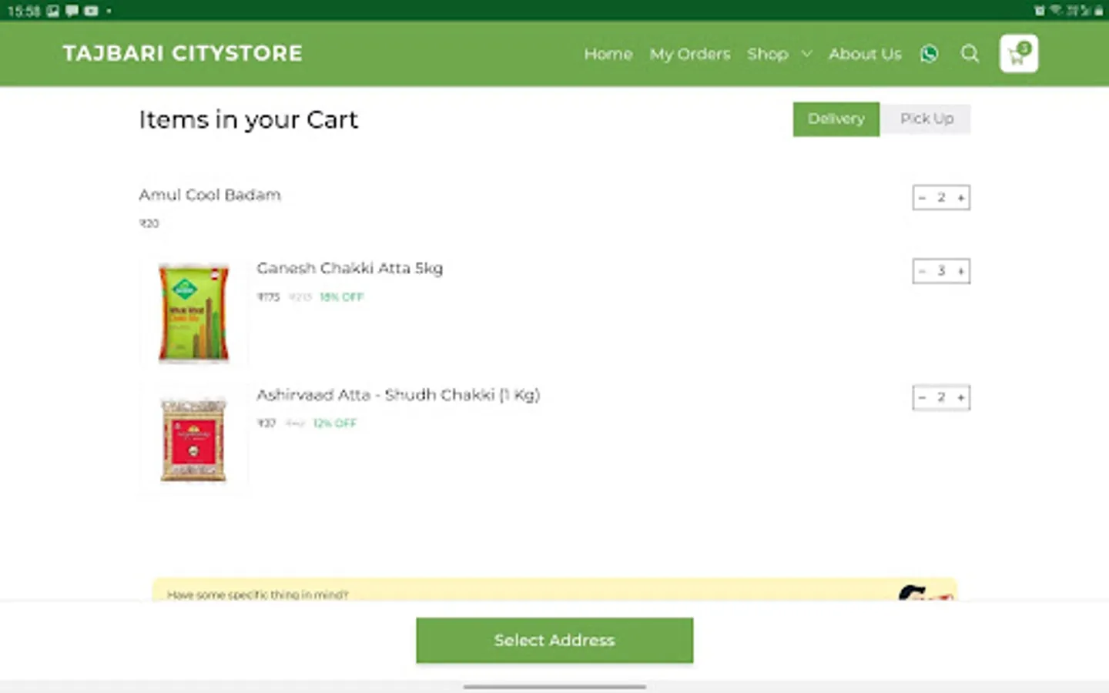Decrease Amul Cool Badam quantity
Viewport: 1109px width, 693px height.
922,198
